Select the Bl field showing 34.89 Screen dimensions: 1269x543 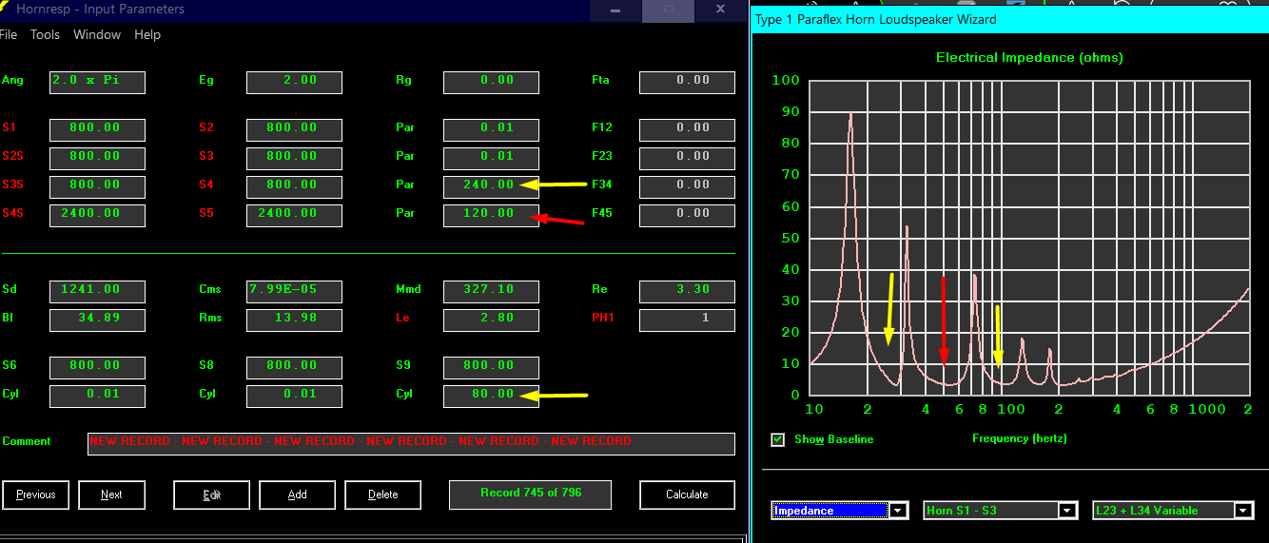[97, 320]
